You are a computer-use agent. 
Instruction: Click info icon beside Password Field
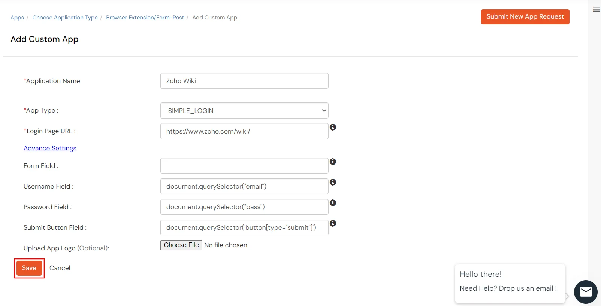[x=333, y=203]
